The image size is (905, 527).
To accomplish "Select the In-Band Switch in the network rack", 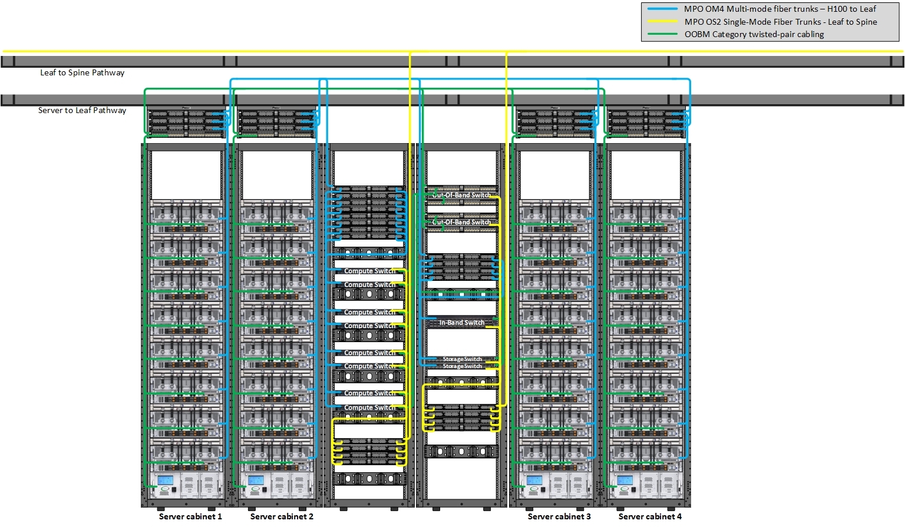I will pos(463,323).
